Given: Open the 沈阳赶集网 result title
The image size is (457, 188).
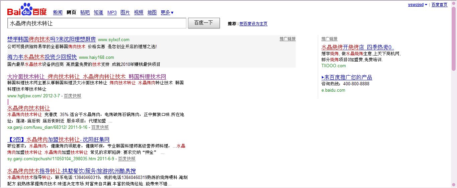Looking at the screenshot, I should 59,139.
